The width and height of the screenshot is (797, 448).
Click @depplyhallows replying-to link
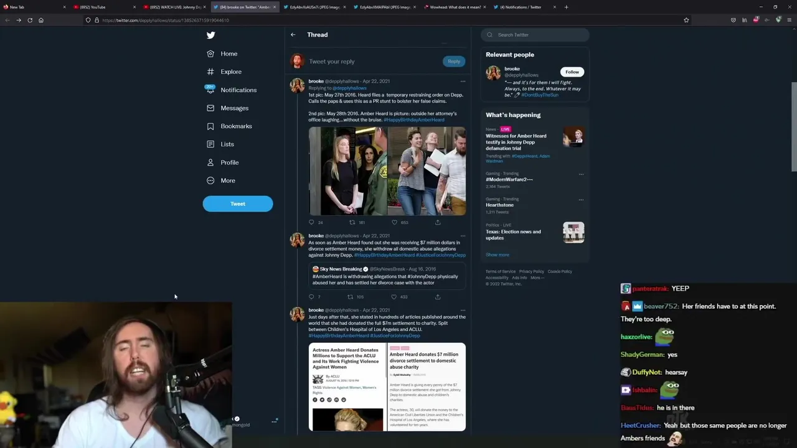click(349, 88)
